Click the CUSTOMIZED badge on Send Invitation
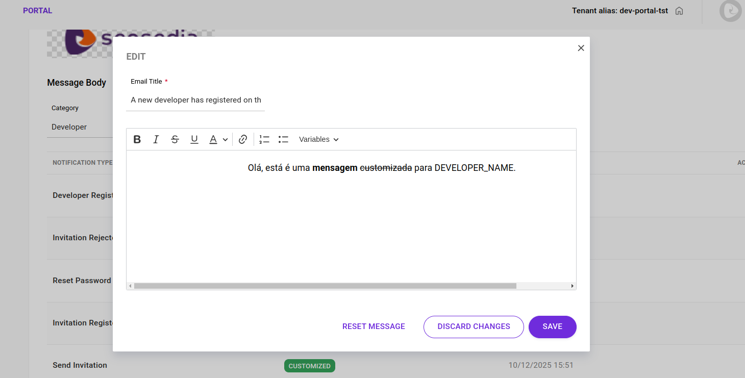 tap(309, 366)
